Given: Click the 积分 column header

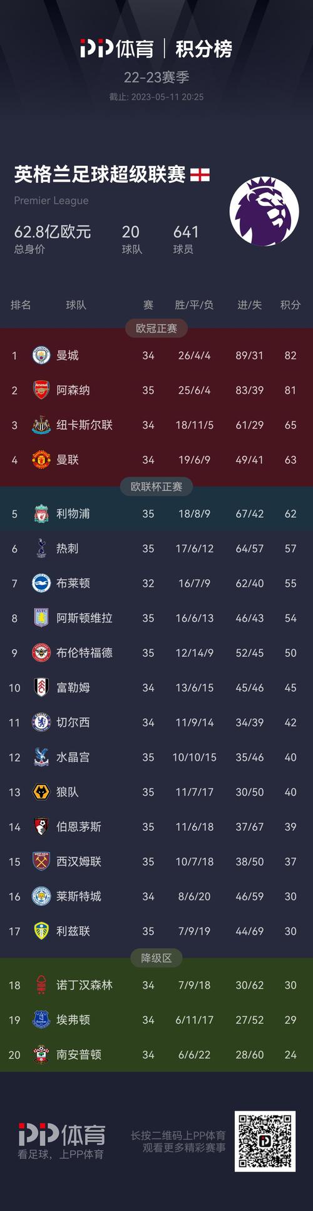Looking at the screenshot, I should [290, 305].
